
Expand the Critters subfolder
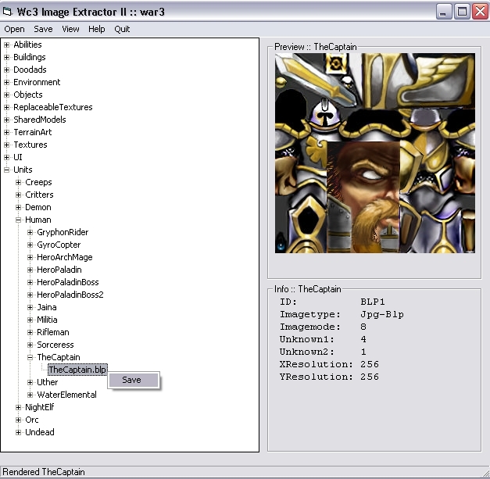tap(19, 195)
